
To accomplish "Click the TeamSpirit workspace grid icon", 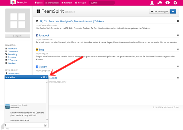I will click(38, 11).
